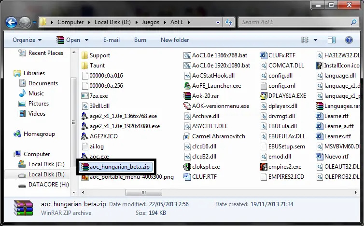
Task: Select the Taunt folder
Action: click(x=93, y=66)
